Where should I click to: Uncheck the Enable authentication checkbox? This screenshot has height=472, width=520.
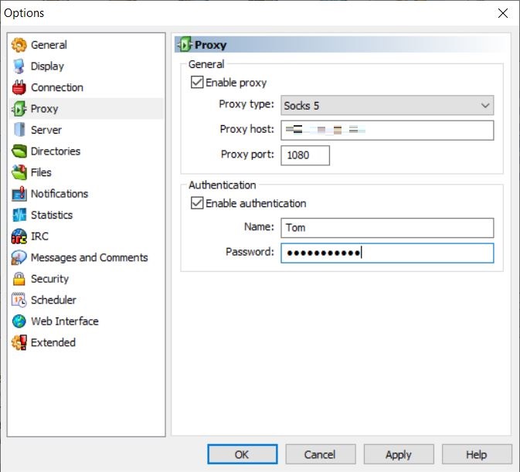pos(197,203)
